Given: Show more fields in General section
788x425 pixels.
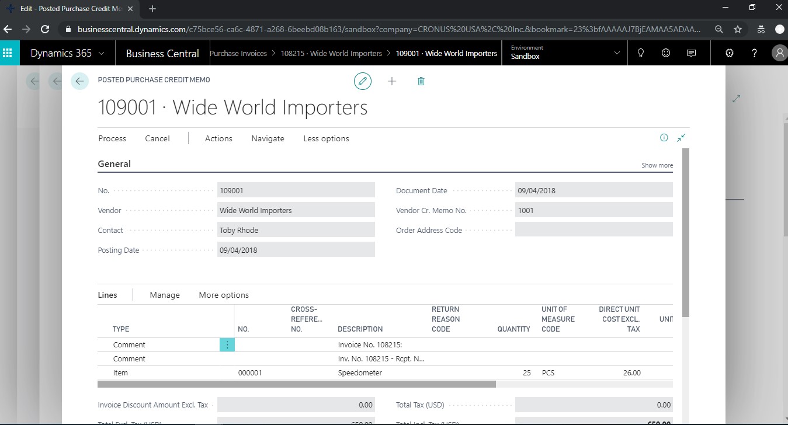Looking at the screenshot, I should click(657, 165).
